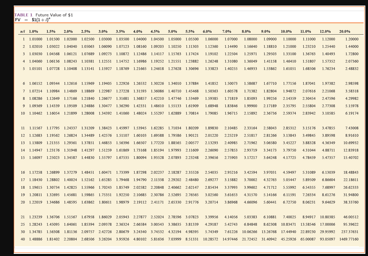Click the cell value 7.43008
The height and width of the screenshot is (256, 368).
coord(352,128)
